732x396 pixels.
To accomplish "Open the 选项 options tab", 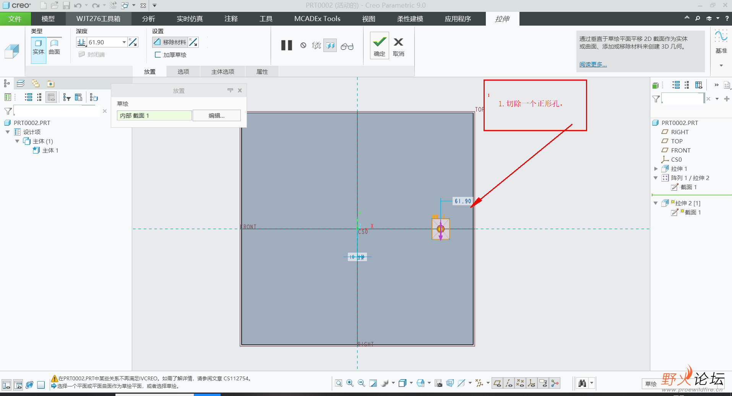I will pos(183,71).
